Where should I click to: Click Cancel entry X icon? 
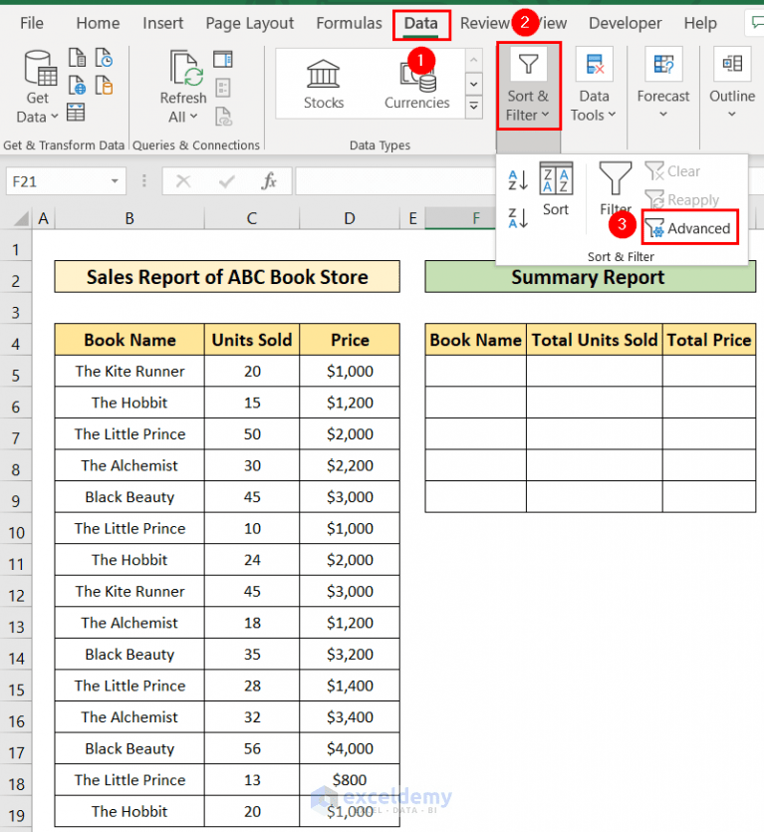(x=183, y=181)
